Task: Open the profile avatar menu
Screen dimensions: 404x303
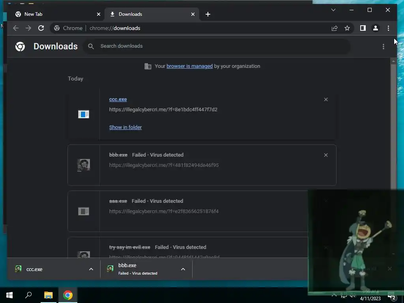Action: point(376,28)
